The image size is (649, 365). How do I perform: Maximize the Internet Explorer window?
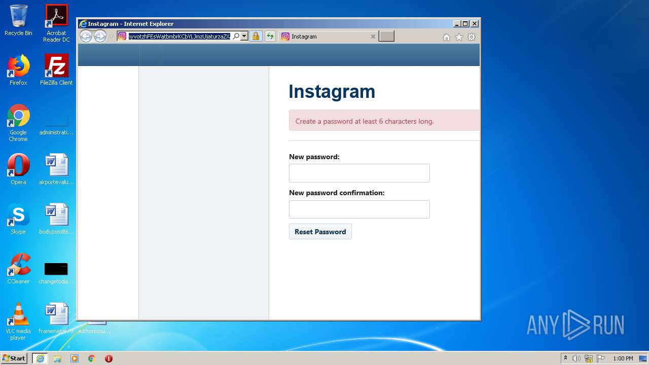pos(465,24)
